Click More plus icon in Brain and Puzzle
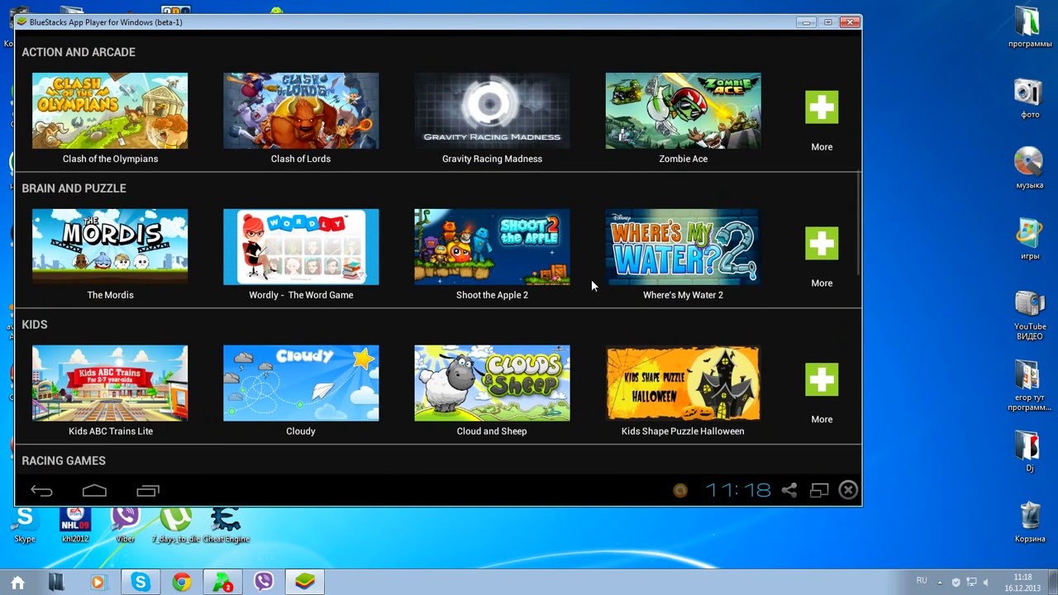Screen dimensions: 1058x595 tap(822, 244)
